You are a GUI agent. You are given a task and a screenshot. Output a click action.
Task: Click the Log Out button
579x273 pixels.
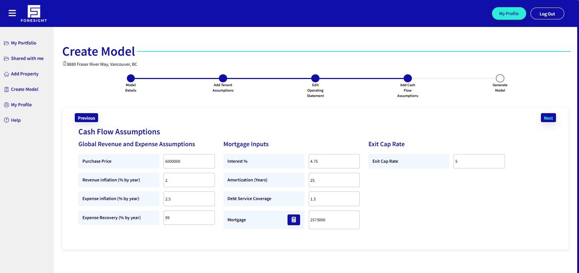click(547, 14)
